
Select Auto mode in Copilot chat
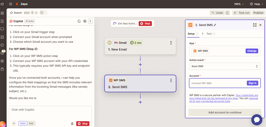click(23, 123)
